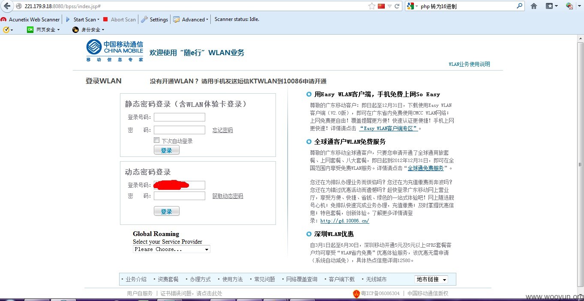Click static login 密码 input field

(x=180, y=130)
